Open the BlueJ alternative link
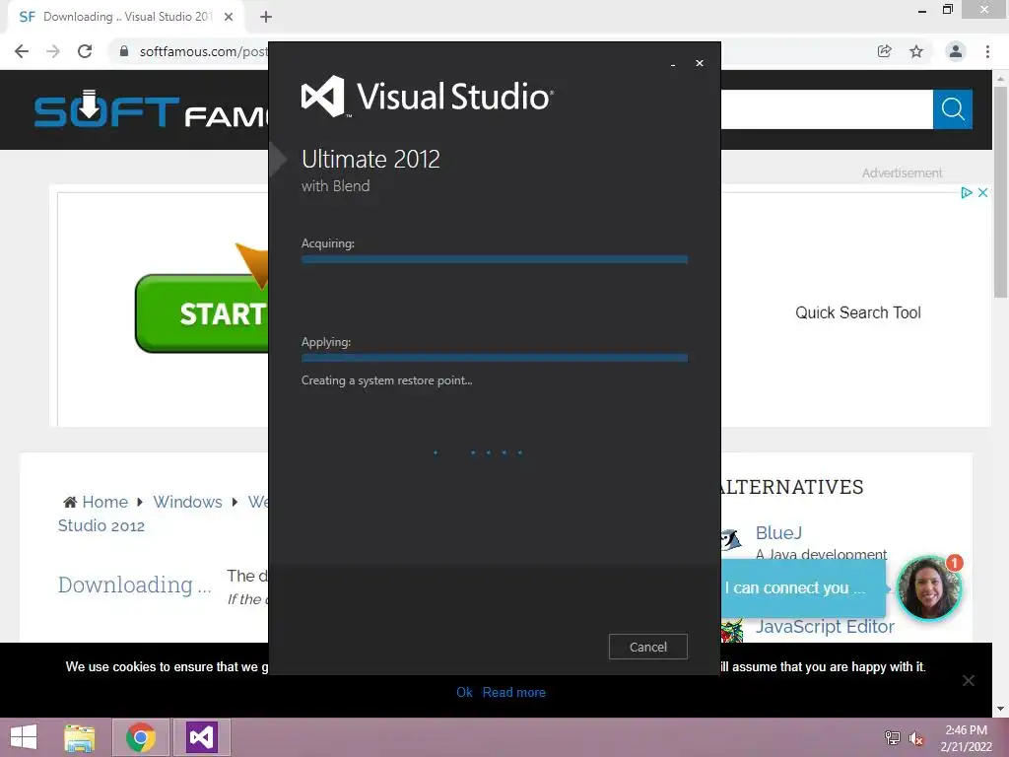Screen dimensions: 1009x757 click(778, 533)
